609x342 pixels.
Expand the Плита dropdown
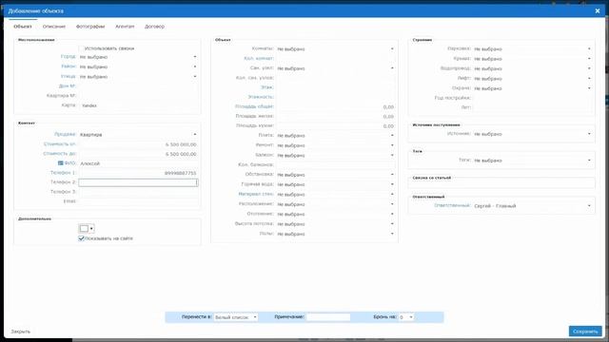pos(336,136)
